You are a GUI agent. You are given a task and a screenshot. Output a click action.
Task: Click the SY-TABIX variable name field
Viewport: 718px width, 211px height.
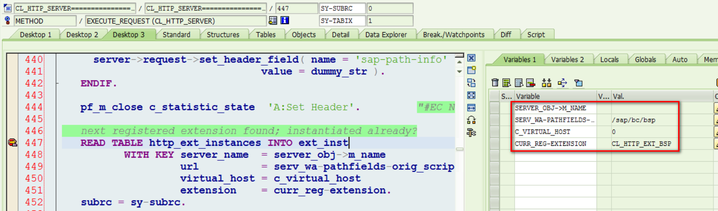click(342, 20)
